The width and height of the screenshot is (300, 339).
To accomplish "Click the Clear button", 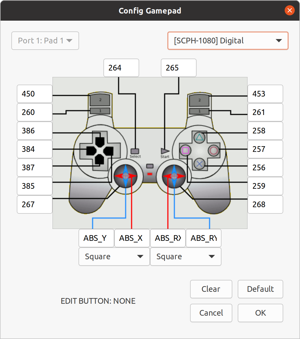I will point(211,289).
